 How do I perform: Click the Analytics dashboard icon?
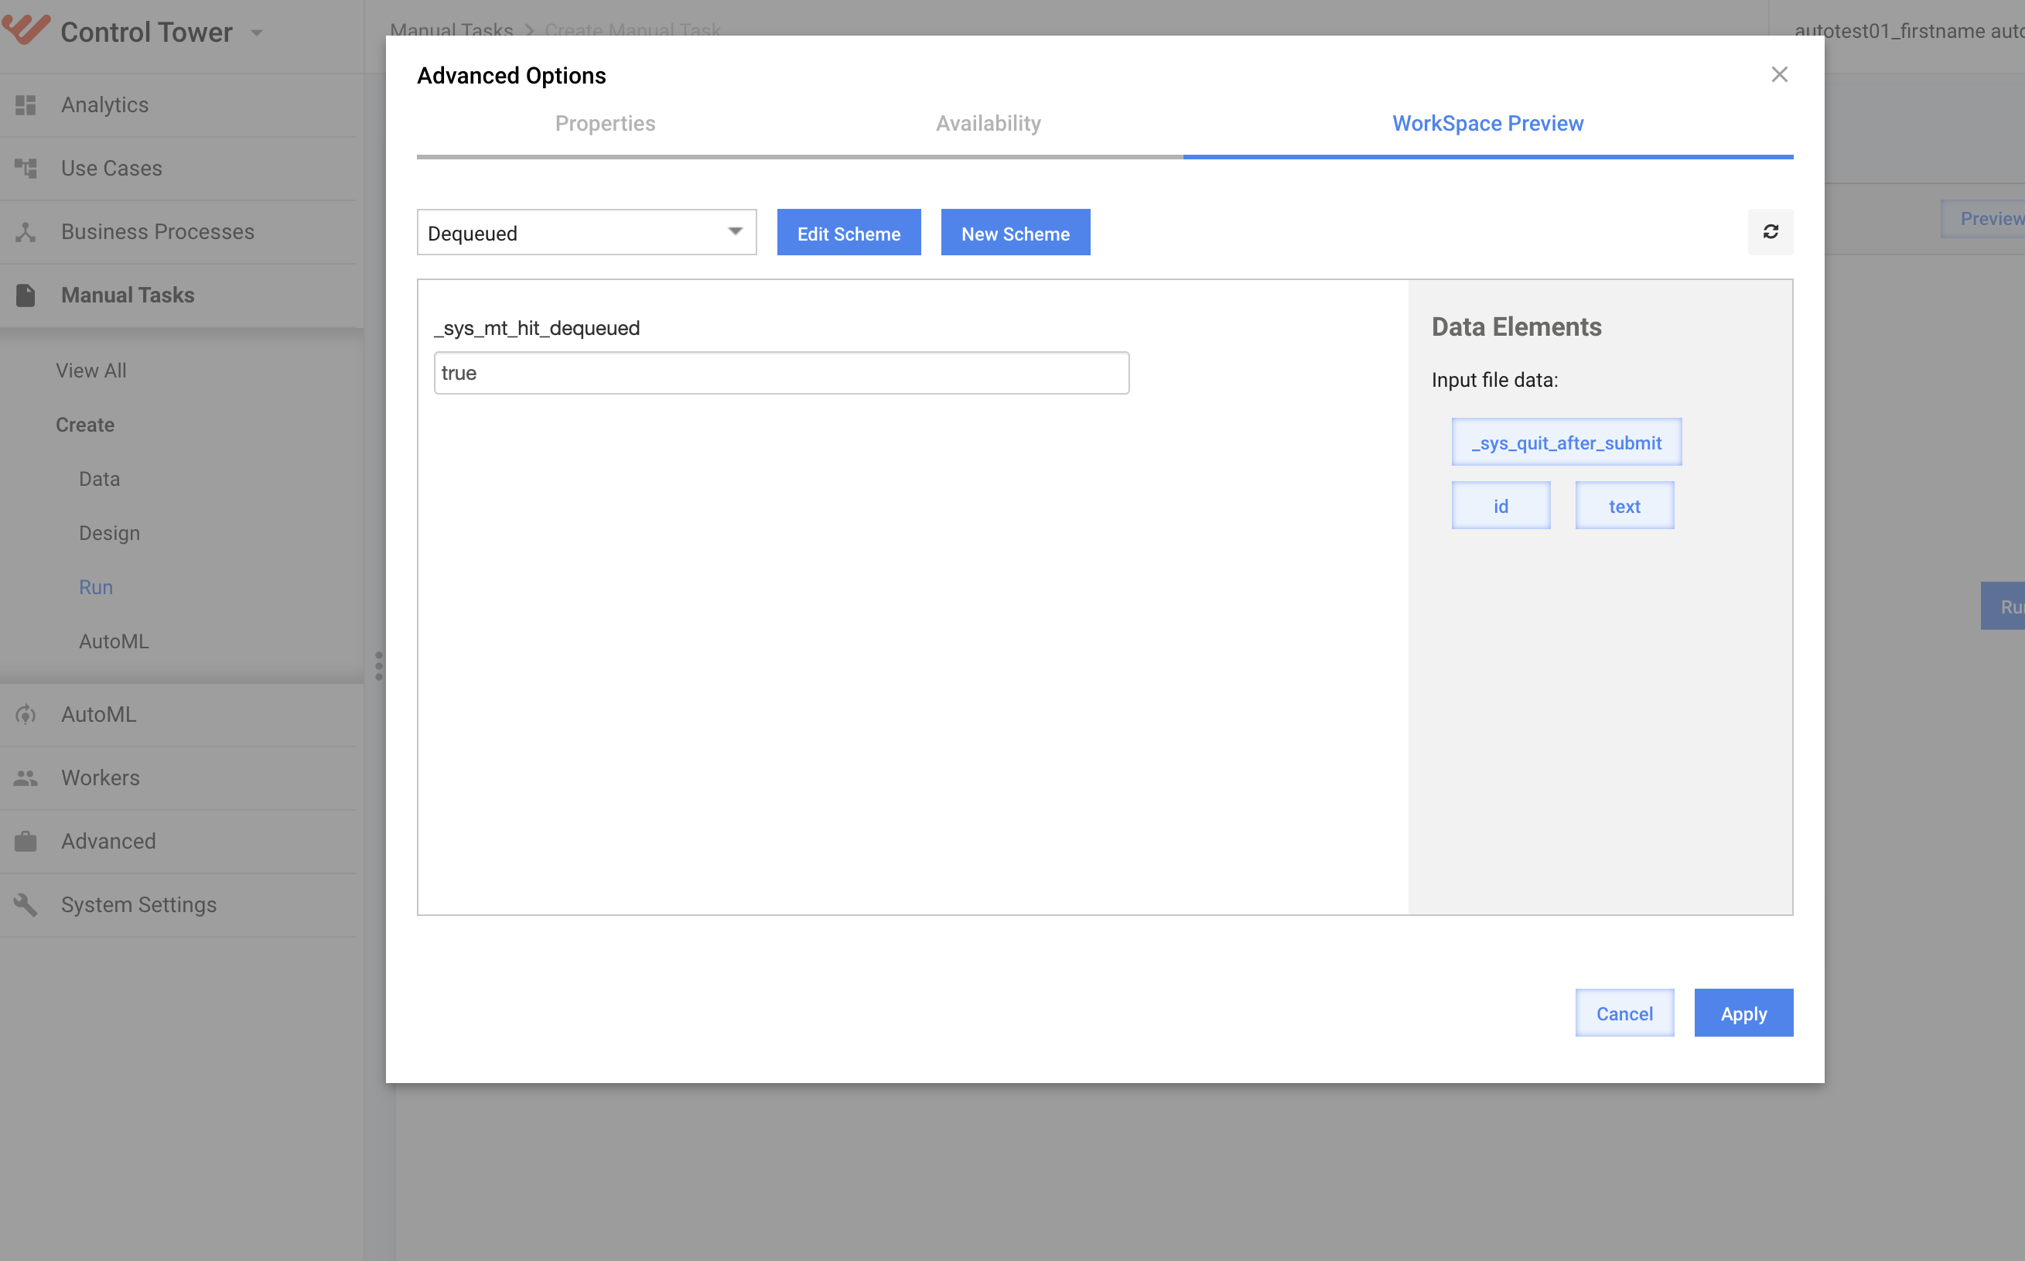click(26, 105)
